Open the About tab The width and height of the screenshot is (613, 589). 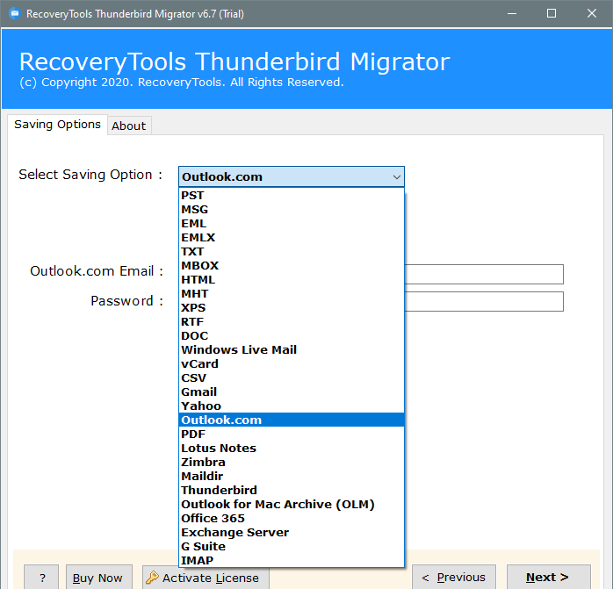[x=129, y=126]
